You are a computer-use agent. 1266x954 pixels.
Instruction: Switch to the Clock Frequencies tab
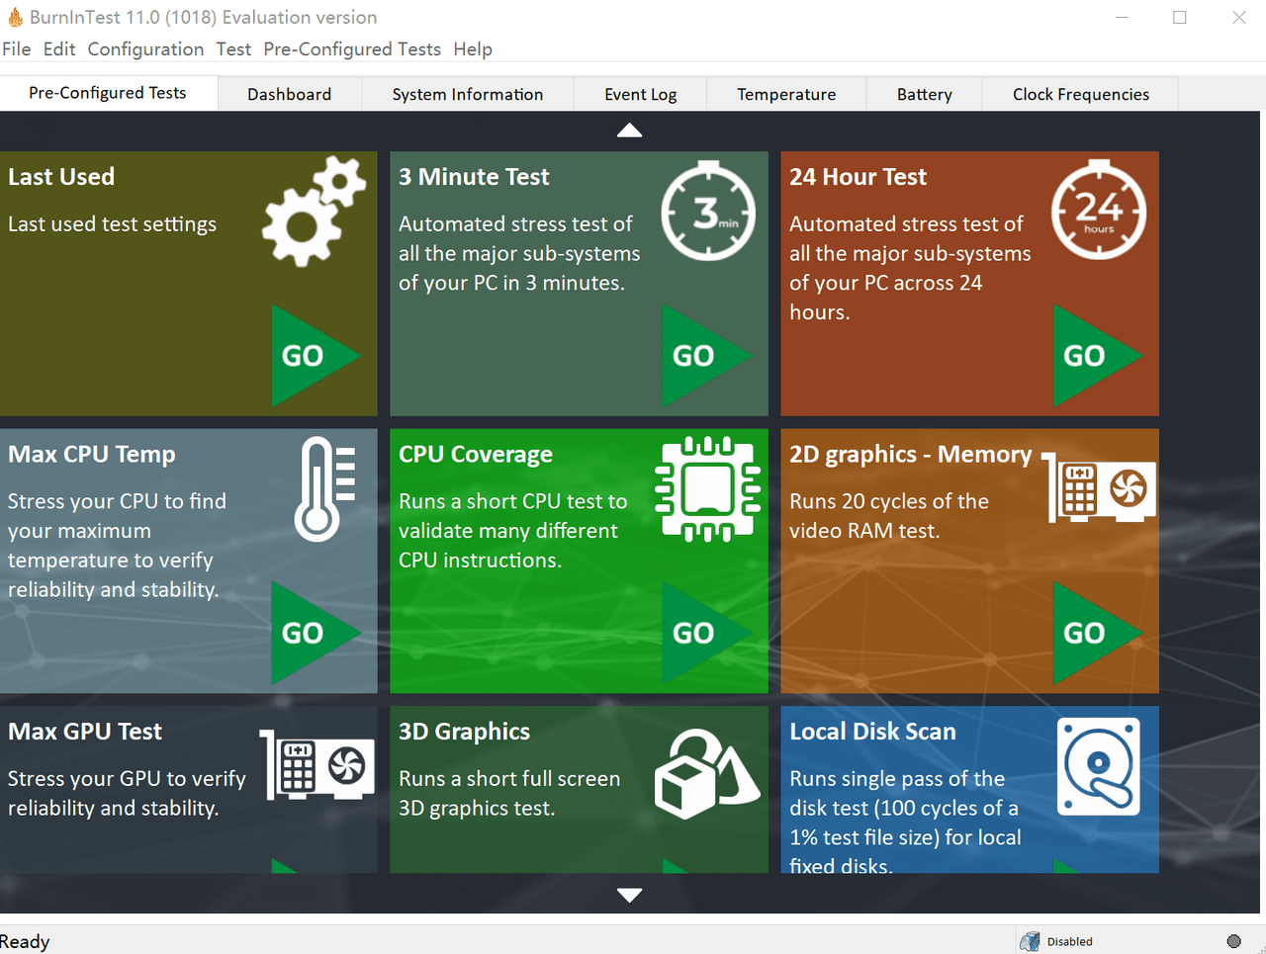(x=1080, y=95)
